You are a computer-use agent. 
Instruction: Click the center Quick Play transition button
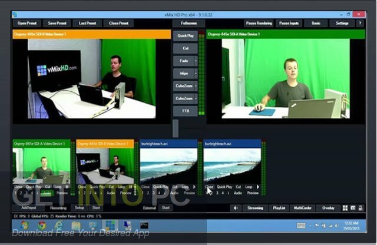(186, 36)
